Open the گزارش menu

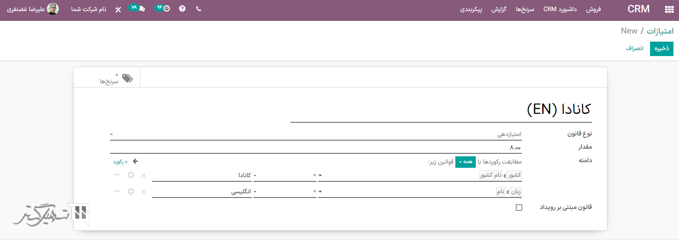pos(499,9)
